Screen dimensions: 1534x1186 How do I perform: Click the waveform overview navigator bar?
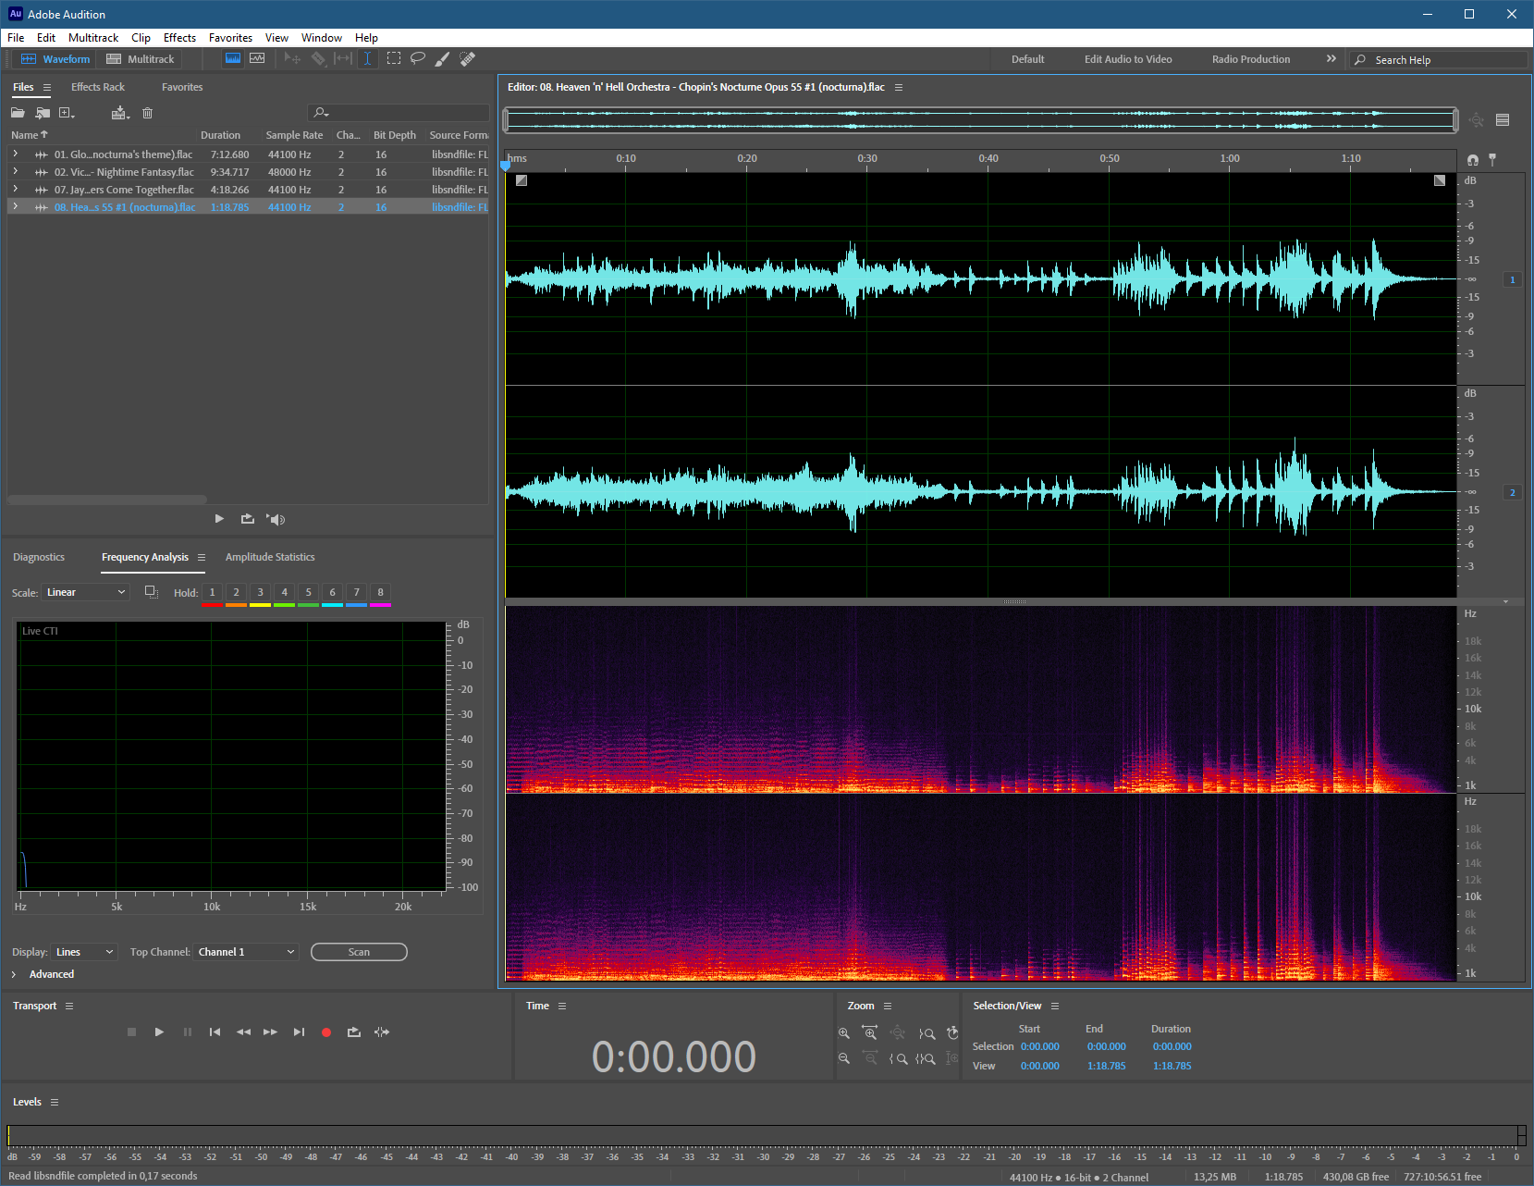(980, 119)
